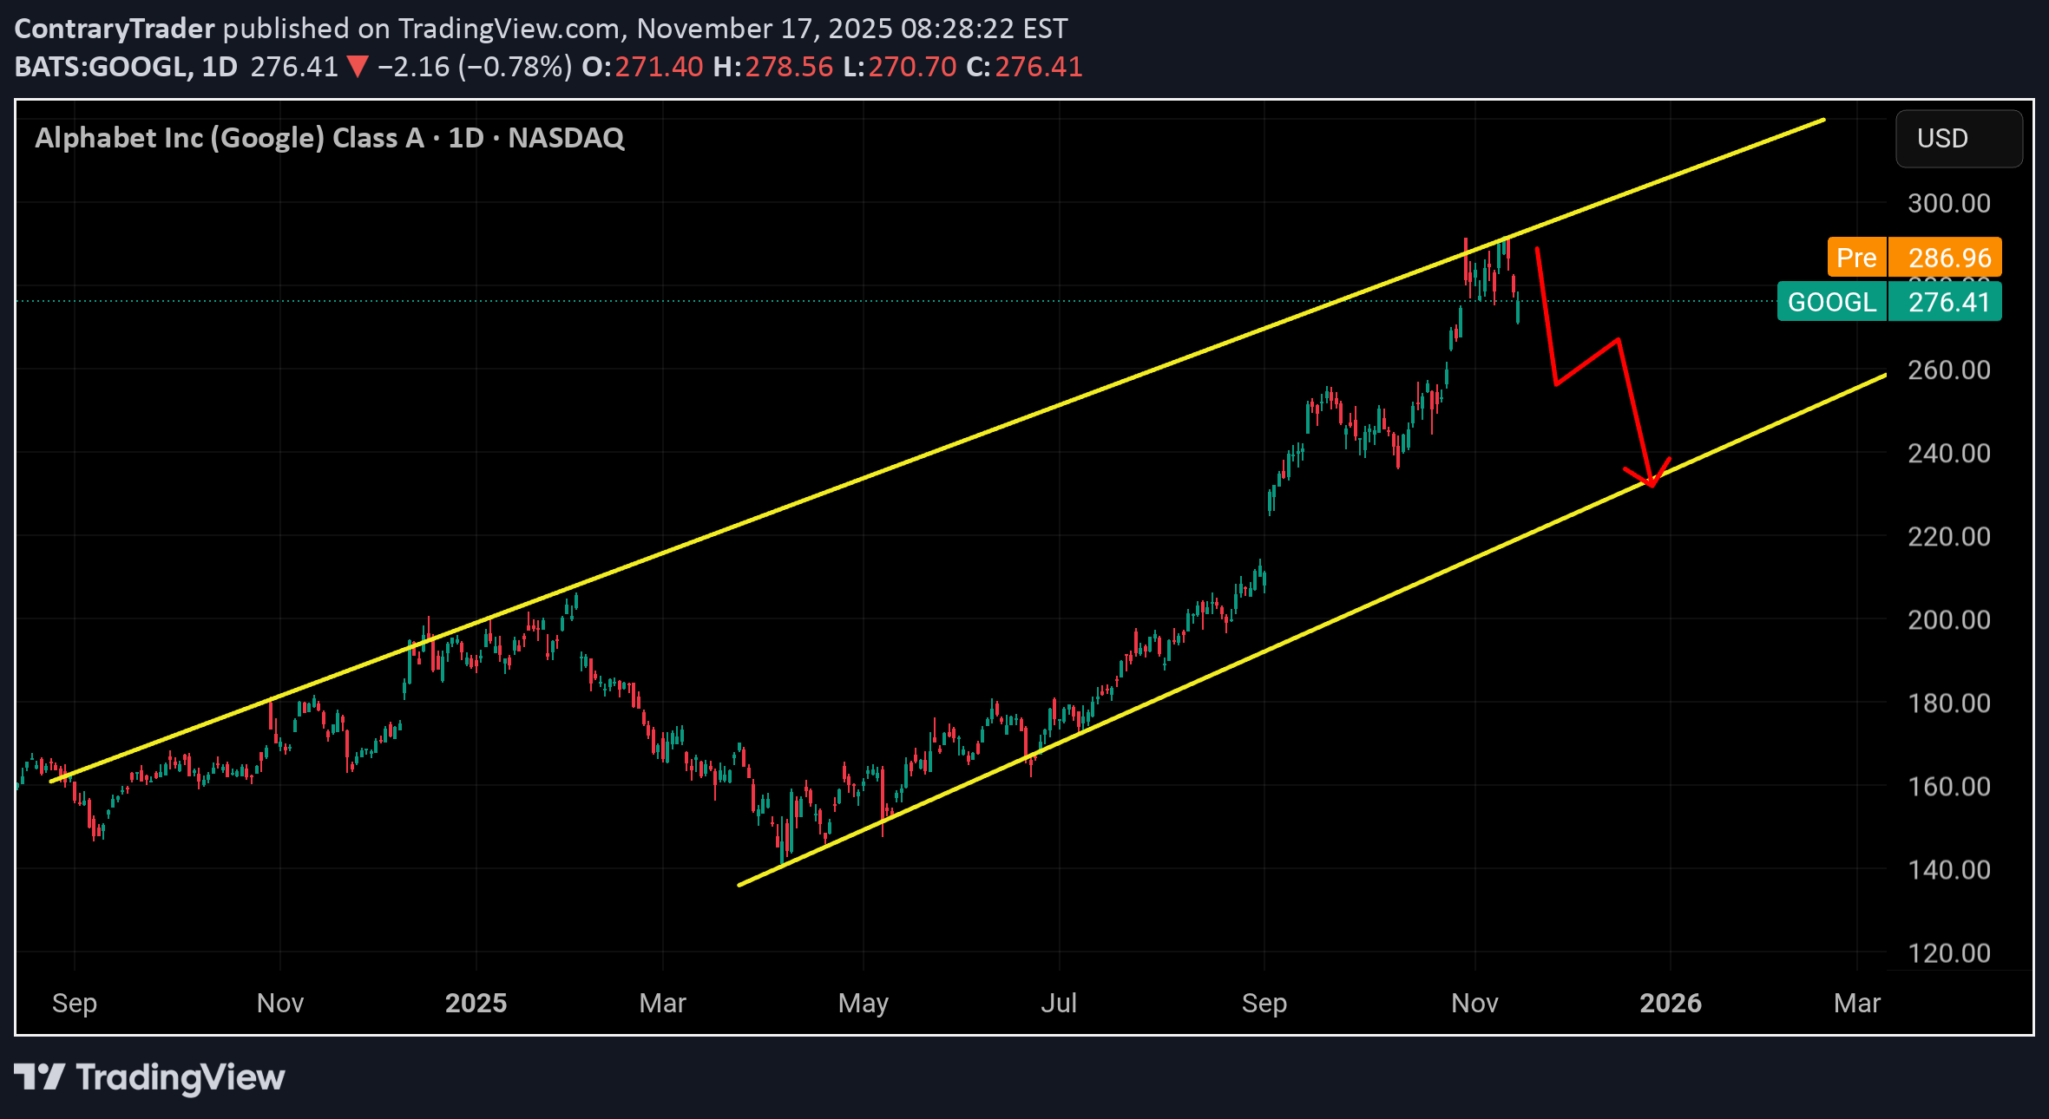Click the TradingView logo in the footer
The height and width of the screenshot is (1119, 2049).
(x=148, y=1076)
